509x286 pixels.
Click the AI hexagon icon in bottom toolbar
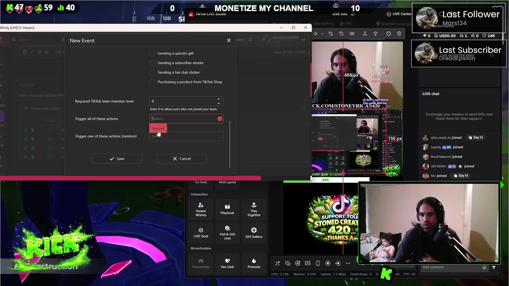point(298,263)
